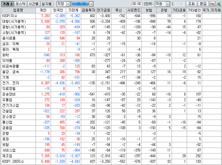Select the 일자별 tab
Viewport: 222px width, 165px height.
pyautogui.click(x=47, y=4)
